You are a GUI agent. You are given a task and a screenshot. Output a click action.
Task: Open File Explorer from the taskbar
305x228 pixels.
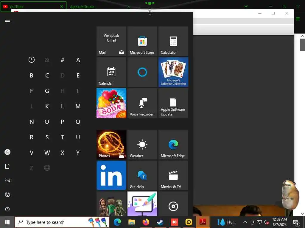click(131, 222)
